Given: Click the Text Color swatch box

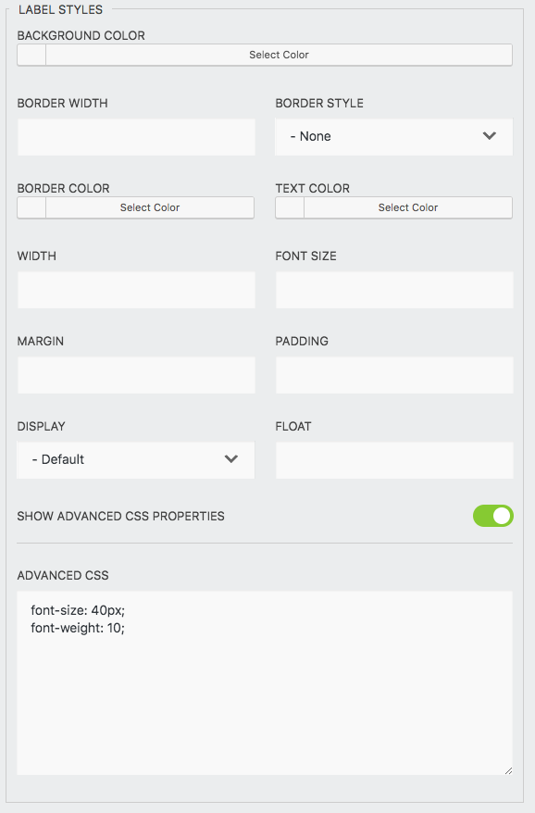Looking at the screenshot, I should 288,207.
